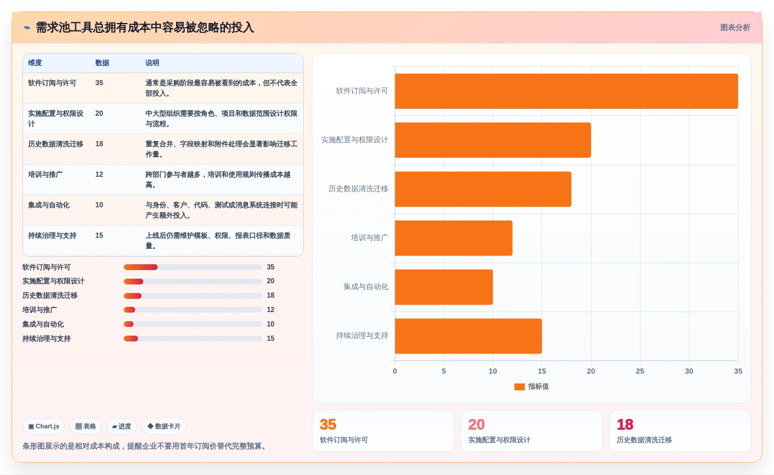Click table value 15 for 持续治理与支持
Viewport: 774px width, 475px height.
tap(100, 235)
